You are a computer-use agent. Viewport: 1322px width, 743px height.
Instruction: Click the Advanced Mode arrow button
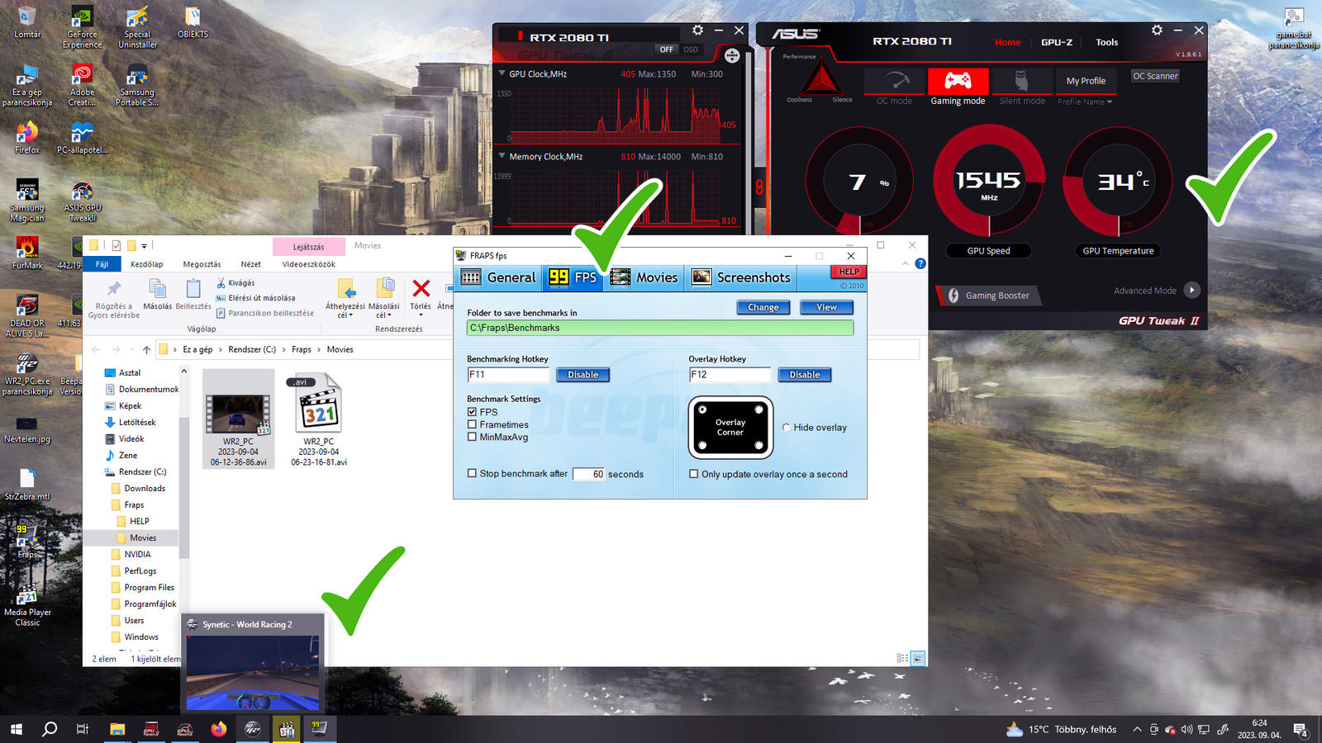tap(1191, 290)
